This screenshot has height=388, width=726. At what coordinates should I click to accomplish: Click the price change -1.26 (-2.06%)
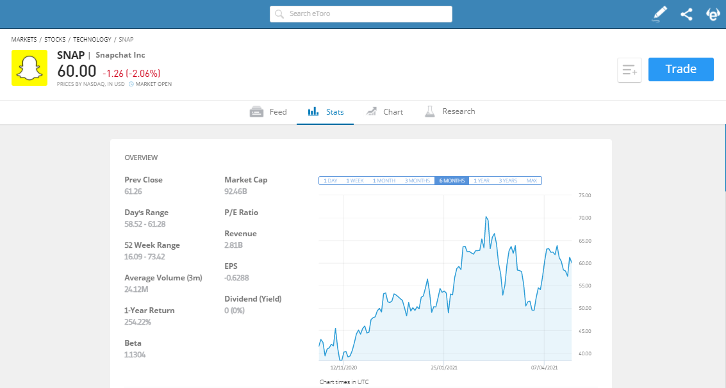click(131, 74)
